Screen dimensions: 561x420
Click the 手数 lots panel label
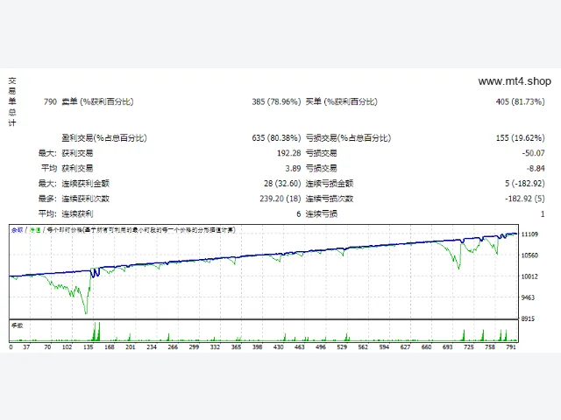coord(18,325)
